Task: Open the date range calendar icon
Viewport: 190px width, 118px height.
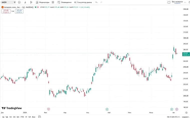Action: click(39, 117)
